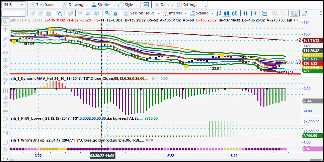Select the parallel lines channel tool
This screenshot has height=162, width=324.
pos(5,67)
